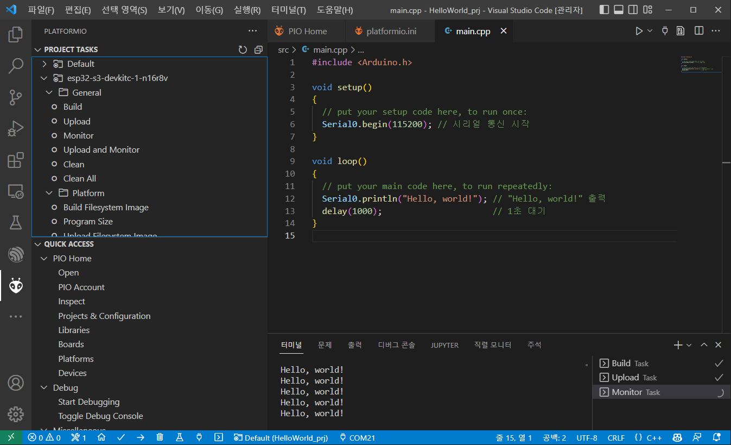Switch to the platformio.ini tab
Screen dimensions: 731x445
click(390, 31)
